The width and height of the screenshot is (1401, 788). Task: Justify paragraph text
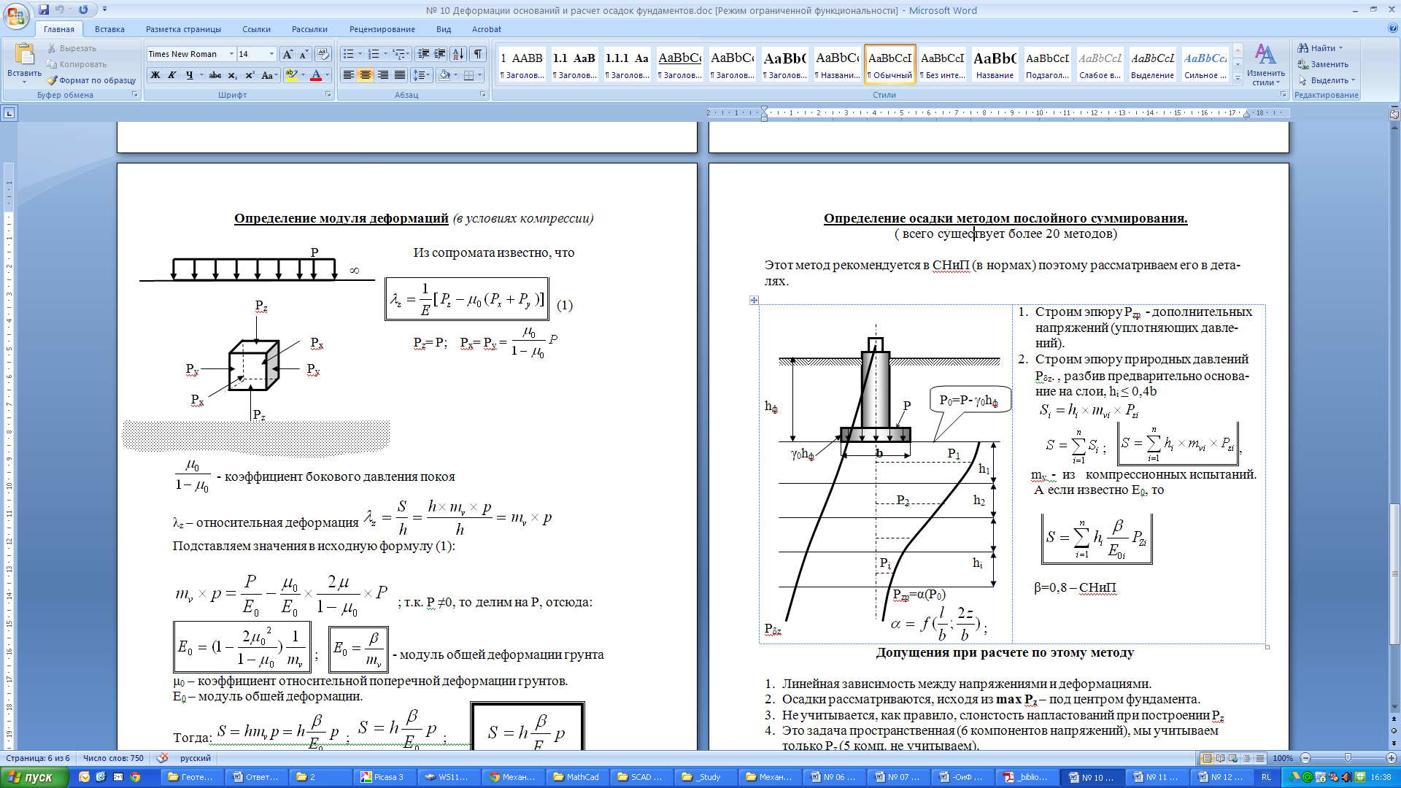coord(399,75)
